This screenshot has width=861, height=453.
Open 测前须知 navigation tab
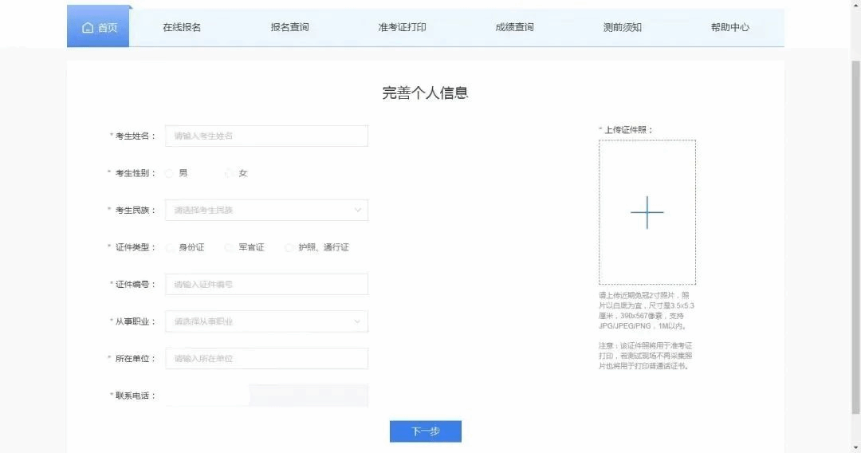pyautogui.click(x=622, y=27)
